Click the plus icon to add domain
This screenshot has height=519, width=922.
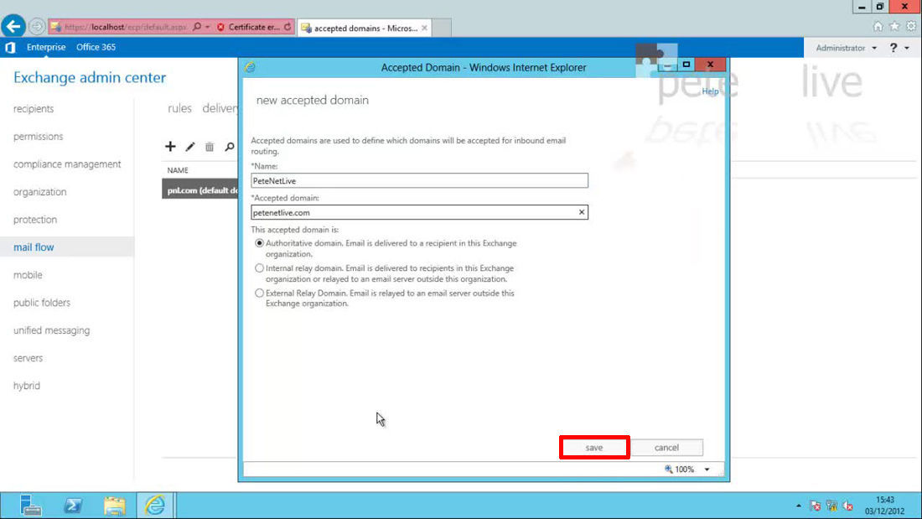tap(170, 147)
